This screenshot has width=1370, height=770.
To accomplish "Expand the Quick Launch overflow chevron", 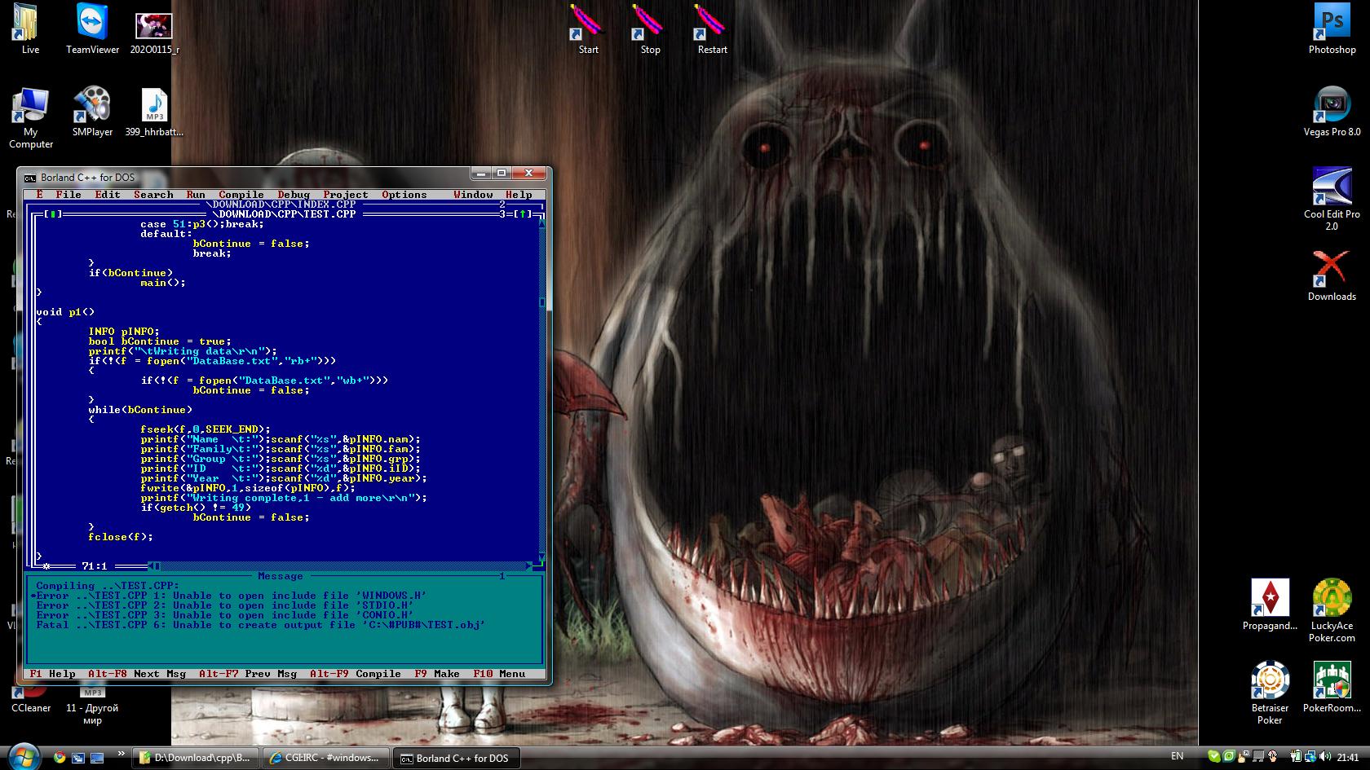I will [x=122, y=754].
